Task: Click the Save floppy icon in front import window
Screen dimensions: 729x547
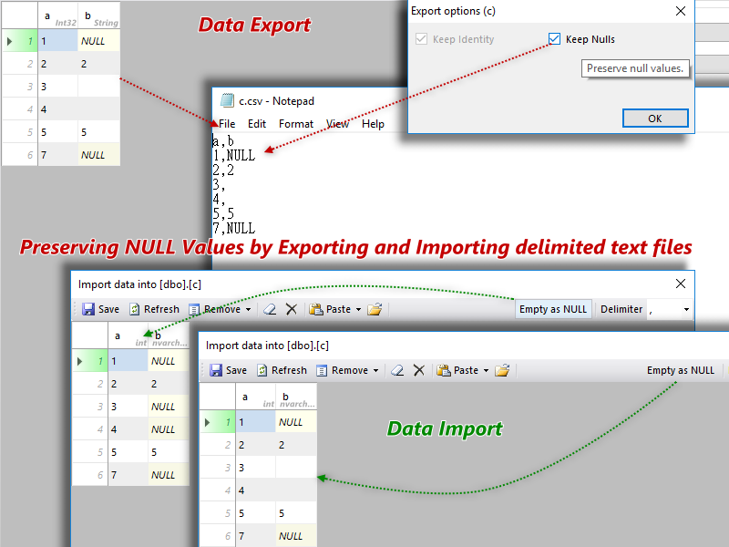Action: click(216, 370)
